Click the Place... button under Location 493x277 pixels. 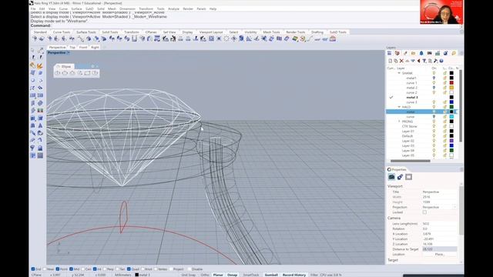(439, 254)
